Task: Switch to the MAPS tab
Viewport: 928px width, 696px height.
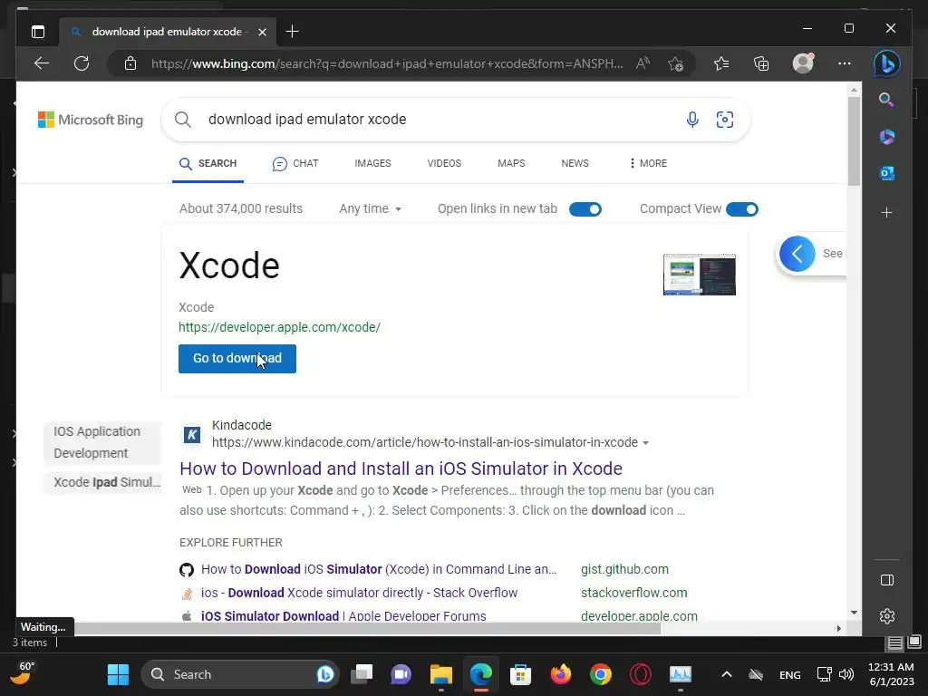Action: tap(511, 163)
